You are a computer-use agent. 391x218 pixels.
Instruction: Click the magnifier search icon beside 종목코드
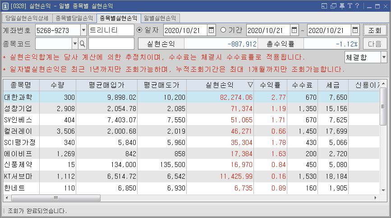(x=82, y=44)
